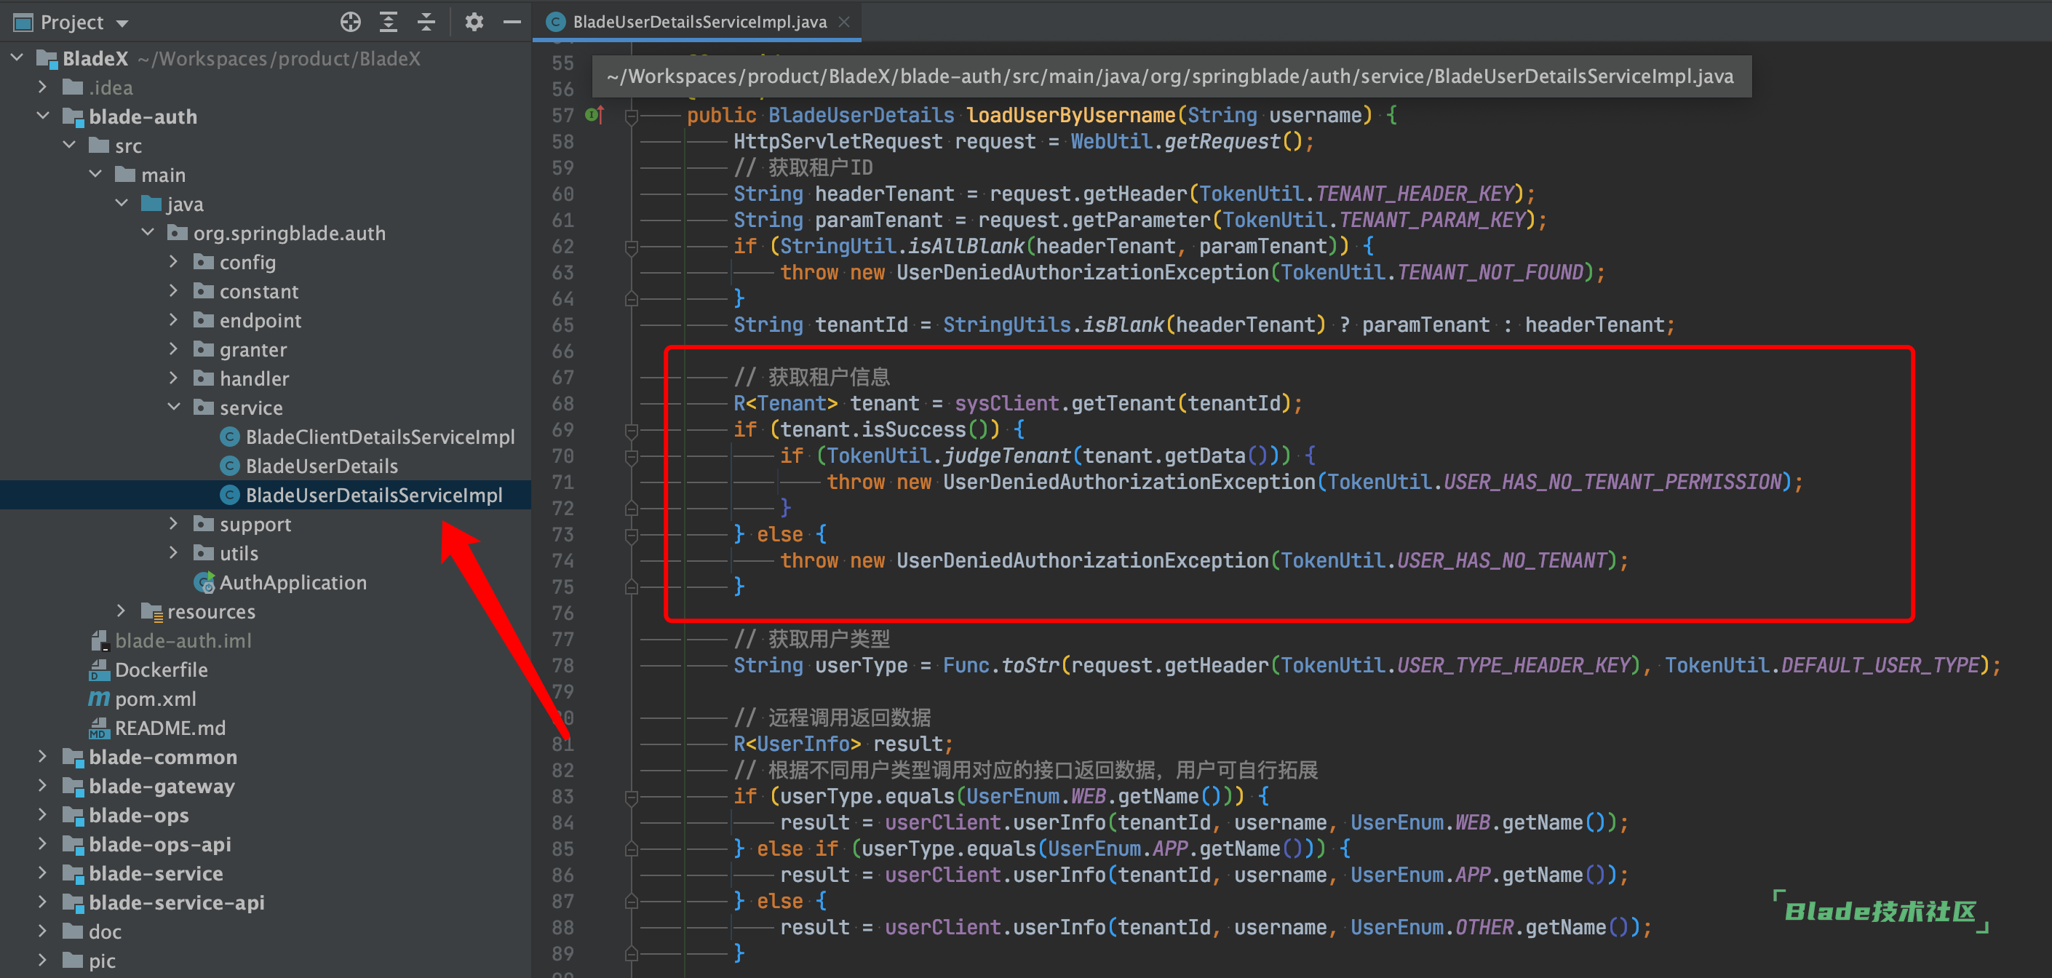
Task: Collapse the BladeX root project node
Action: (17, 58)
